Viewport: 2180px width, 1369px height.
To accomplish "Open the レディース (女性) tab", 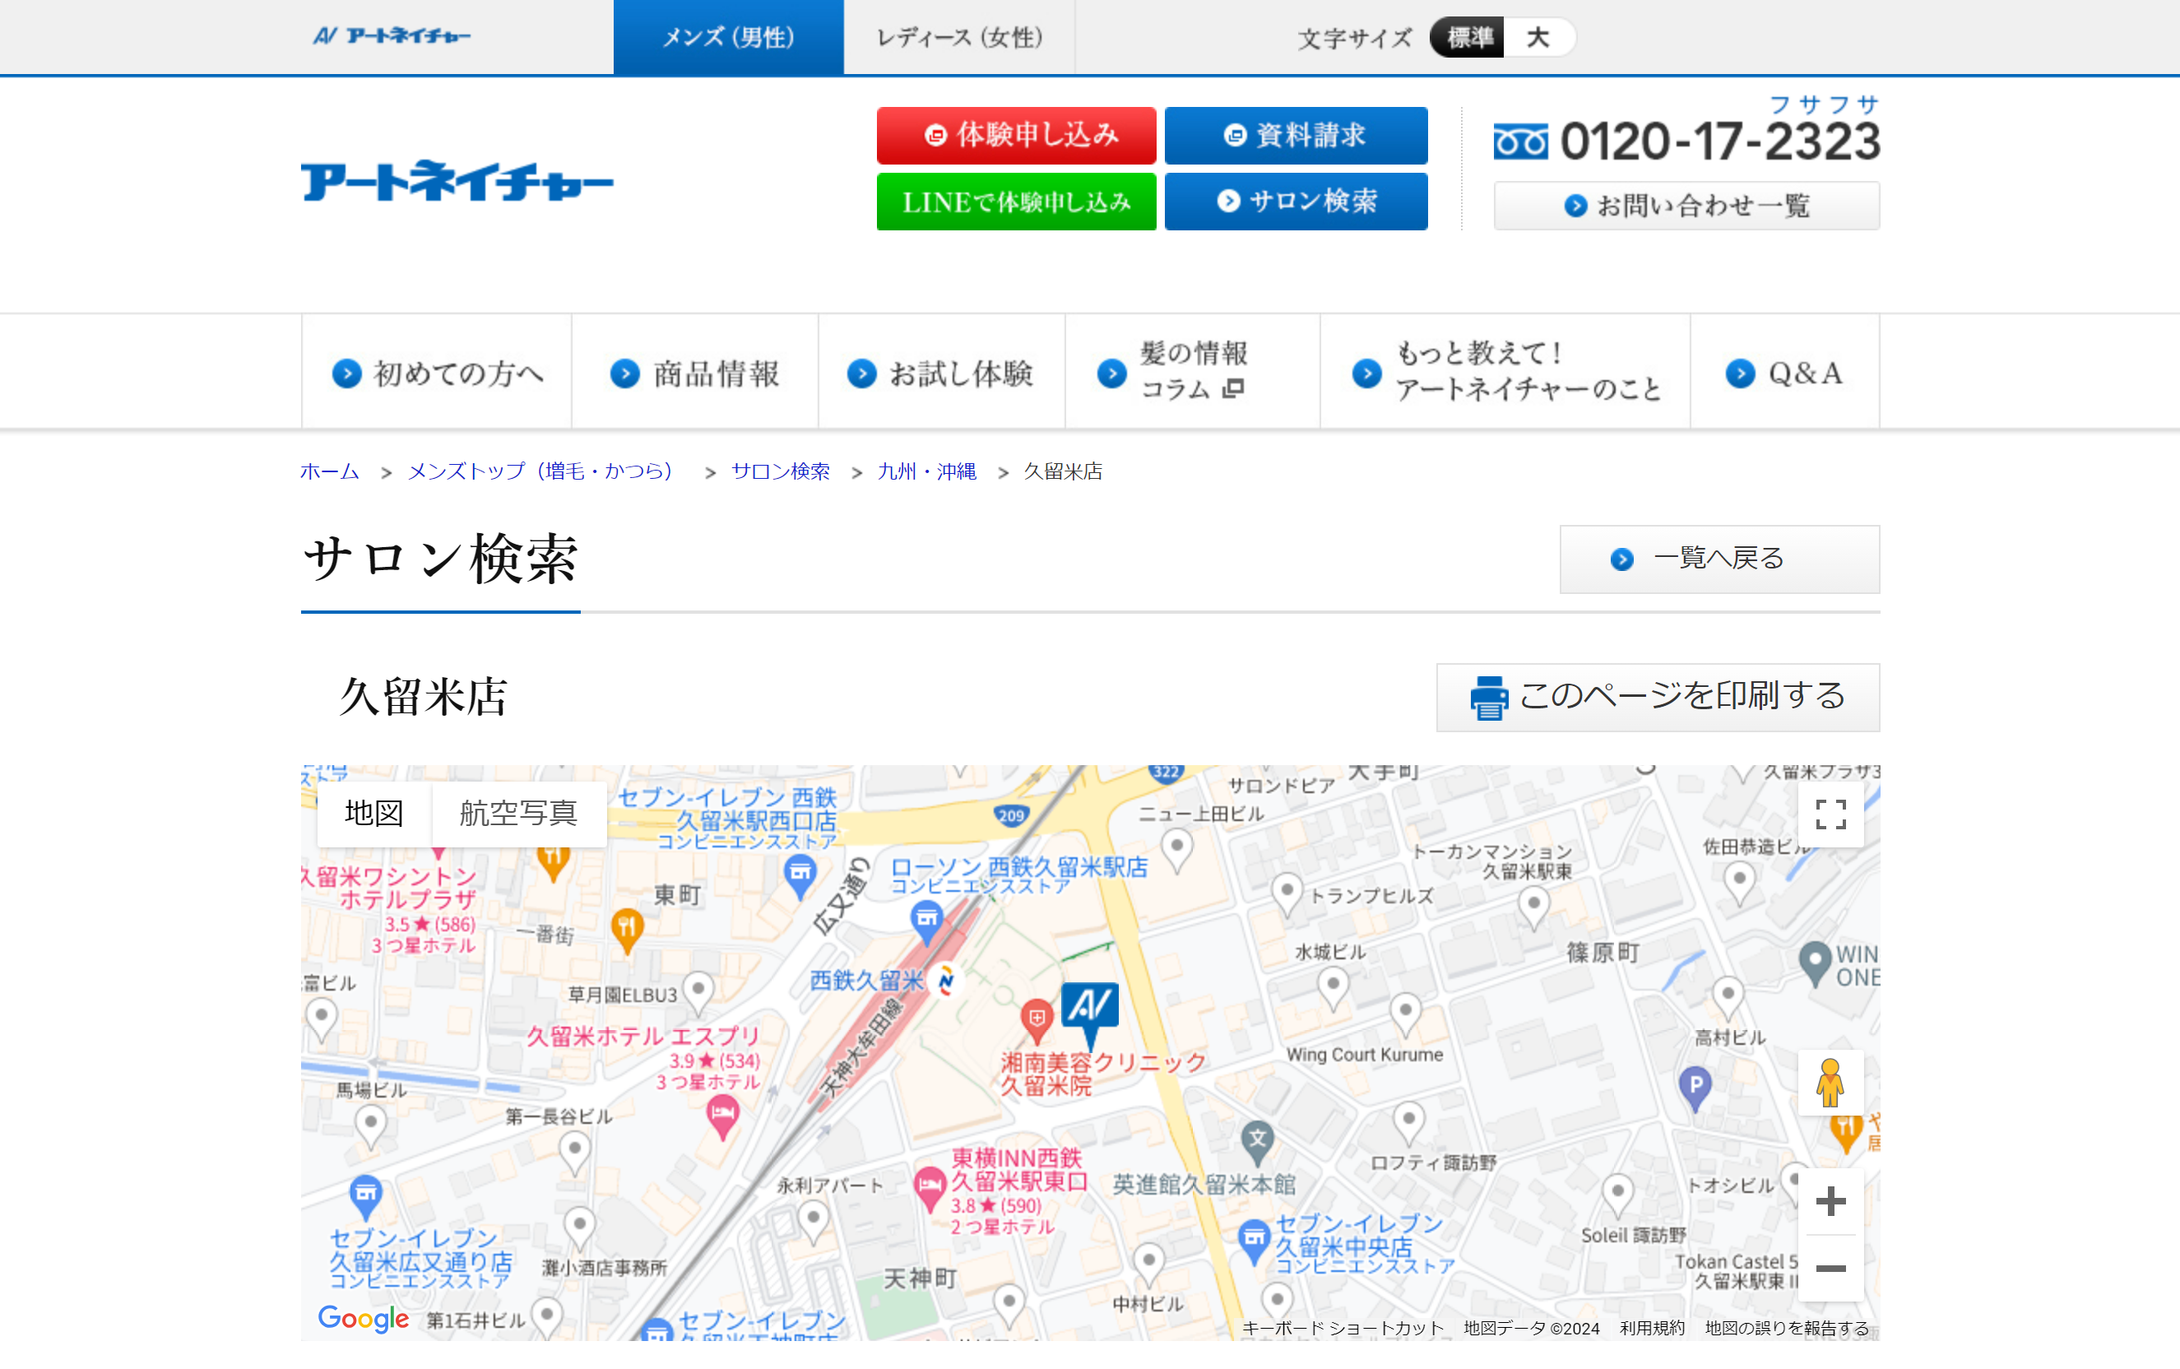I will point(960,37).
